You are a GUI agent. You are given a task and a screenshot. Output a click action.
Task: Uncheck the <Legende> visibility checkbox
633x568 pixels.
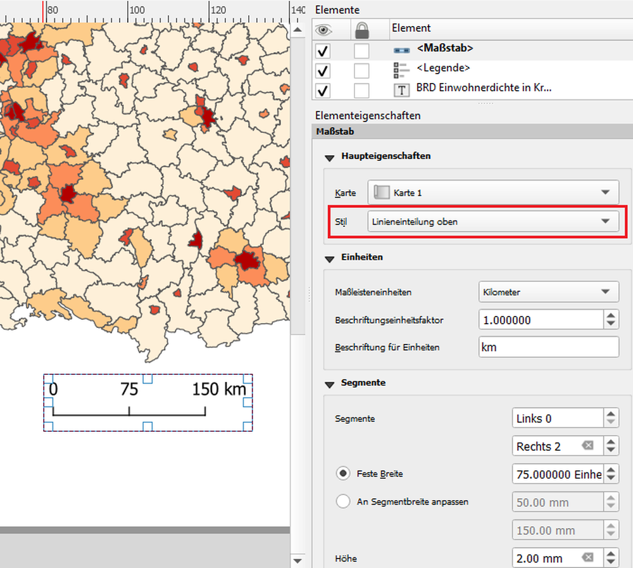pyautogui.click(x=322, y=71)
